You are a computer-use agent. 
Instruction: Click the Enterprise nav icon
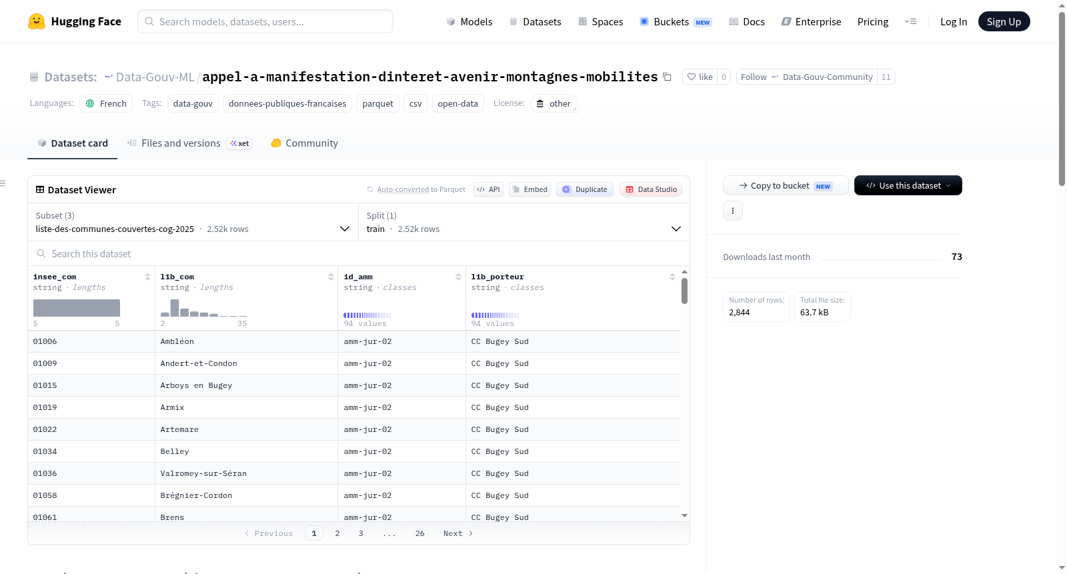[786, 22]
